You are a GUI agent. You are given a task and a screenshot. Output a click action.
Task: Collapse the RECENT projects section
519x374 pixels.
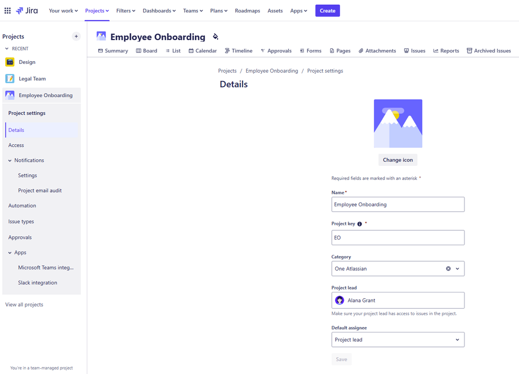[x=7, y=49]
